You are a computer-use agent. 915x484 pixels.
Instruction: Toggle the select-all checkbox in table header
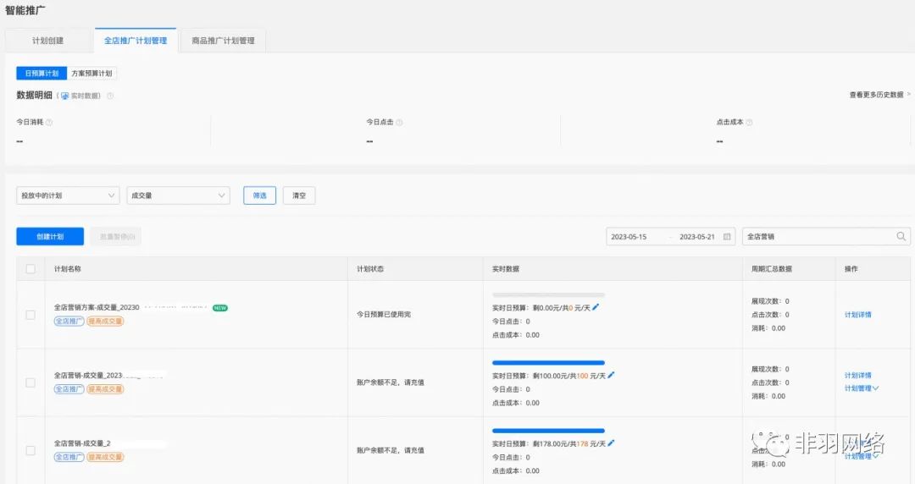pyautogui.click(x=30, y=269)
